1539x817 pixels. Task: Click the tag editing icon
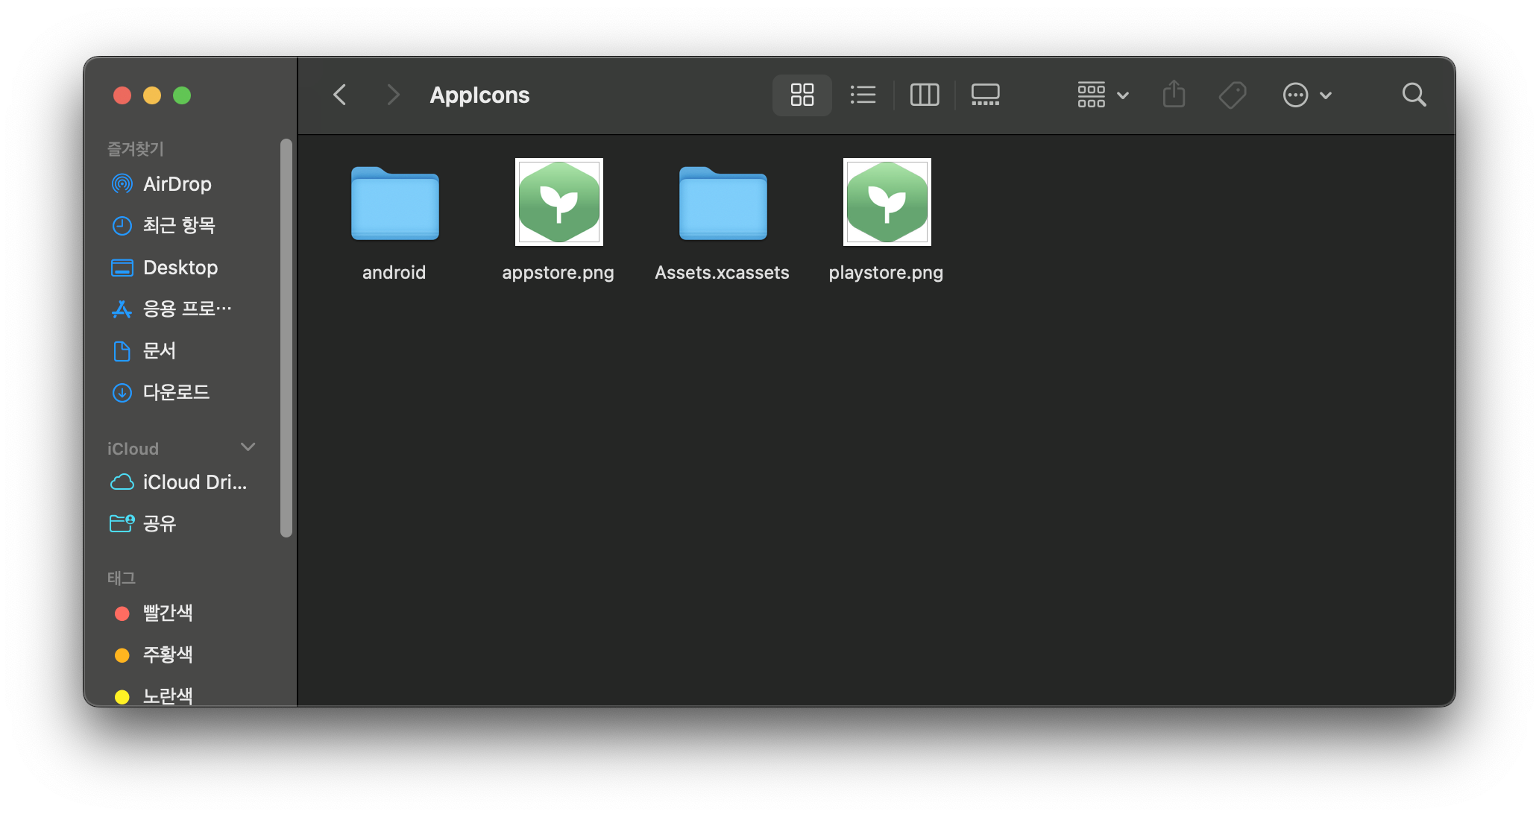pyautogui.click(x=1233, y=95)
